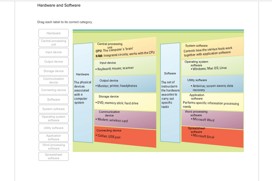Click the placed Operating system software label above Windows

coord(196,63)
